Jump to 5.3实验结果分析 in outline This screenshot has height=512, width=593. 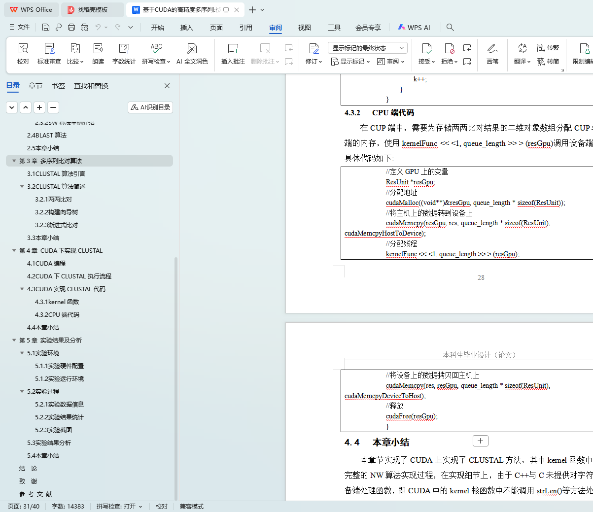pos(49,443)
